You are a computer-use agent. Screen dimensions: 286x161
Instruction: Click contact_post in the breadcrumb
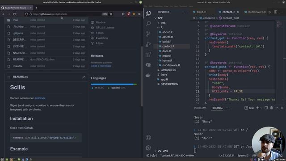click(231, 18)
